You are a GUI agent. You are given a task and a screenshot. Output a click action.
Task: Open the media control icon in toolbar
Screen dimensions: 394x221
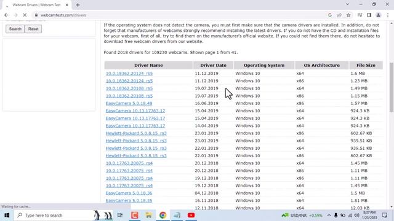(x=360, y=15)
